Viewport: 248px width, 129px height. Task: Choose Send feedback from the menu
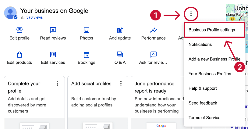pos(214,103)
